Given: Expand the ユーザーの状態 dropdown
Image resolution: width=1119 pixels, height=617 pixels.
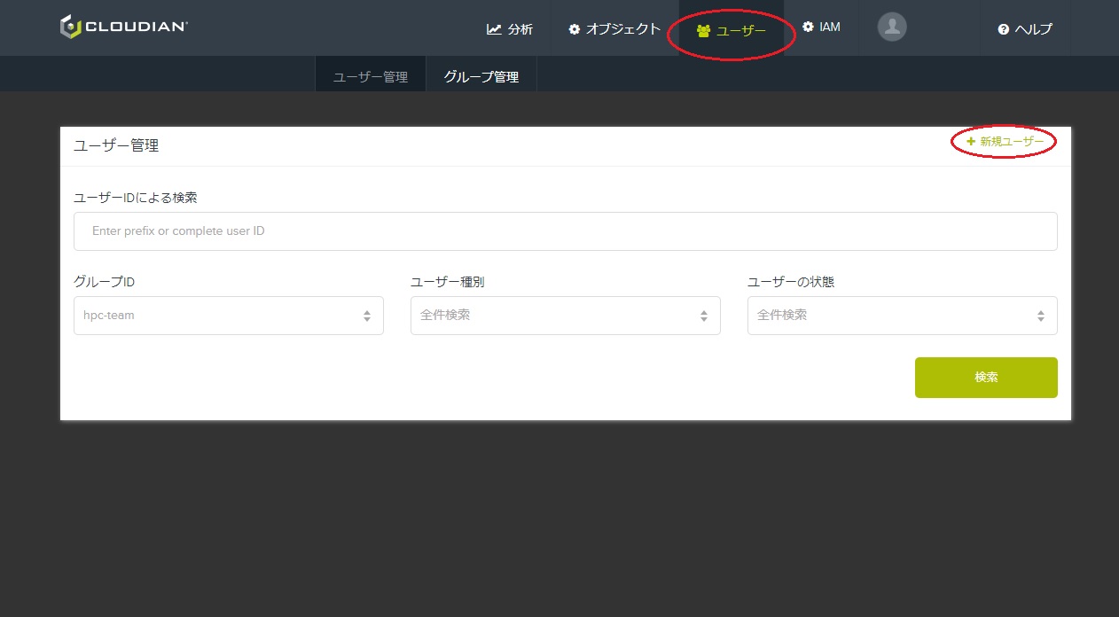Looking at the screenshot, I should (902, 316).
